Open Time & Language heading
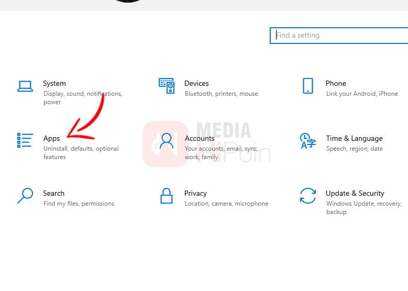 click(x=354, y=139)
